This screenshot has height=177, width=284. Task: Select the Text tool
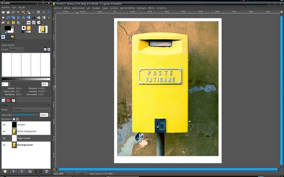pos(33,17)
